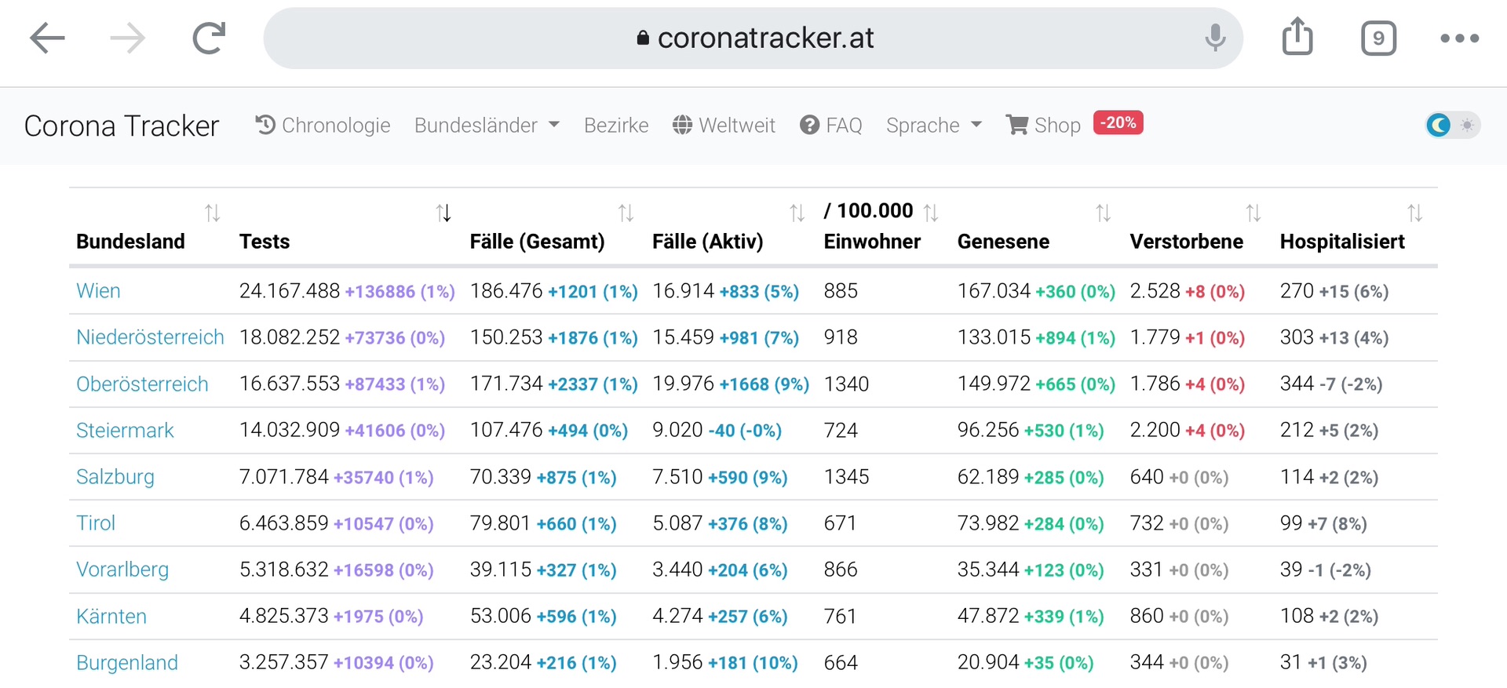Open the three-dot browser menu
Viewport: 1507px width, 688px height.
coord(1459,38)
